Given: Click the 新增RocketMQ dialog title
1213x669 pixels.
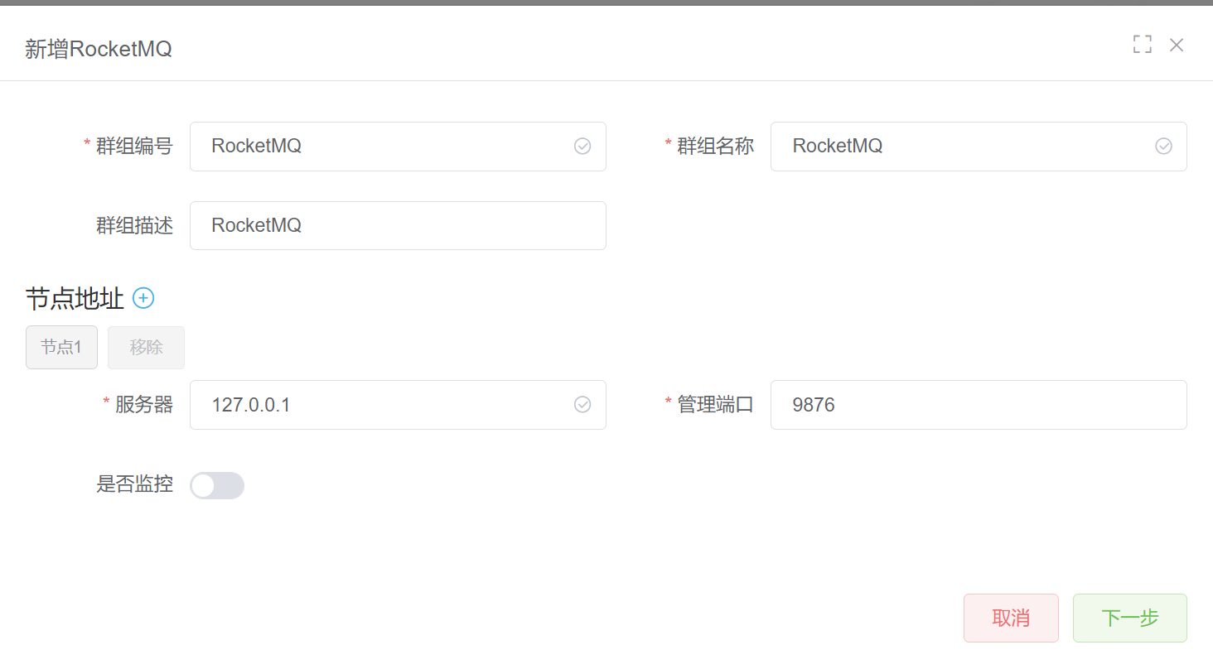Looking at the screenshot, I should (x=99, y=49).
